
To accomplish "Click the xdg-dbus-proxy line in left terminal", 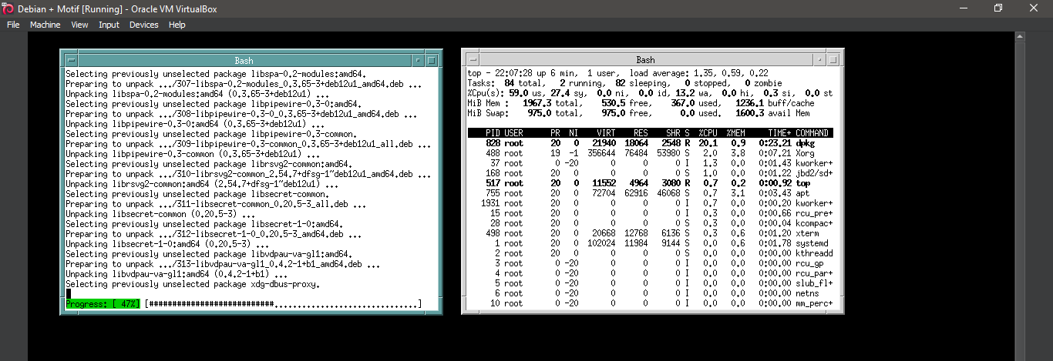I will (193, 284).
